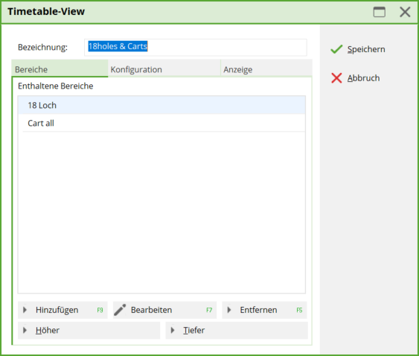The height and width of the screenshot is (356, 419).
Task: Cancel using the Abbruch button
Action: click(355, 78)
